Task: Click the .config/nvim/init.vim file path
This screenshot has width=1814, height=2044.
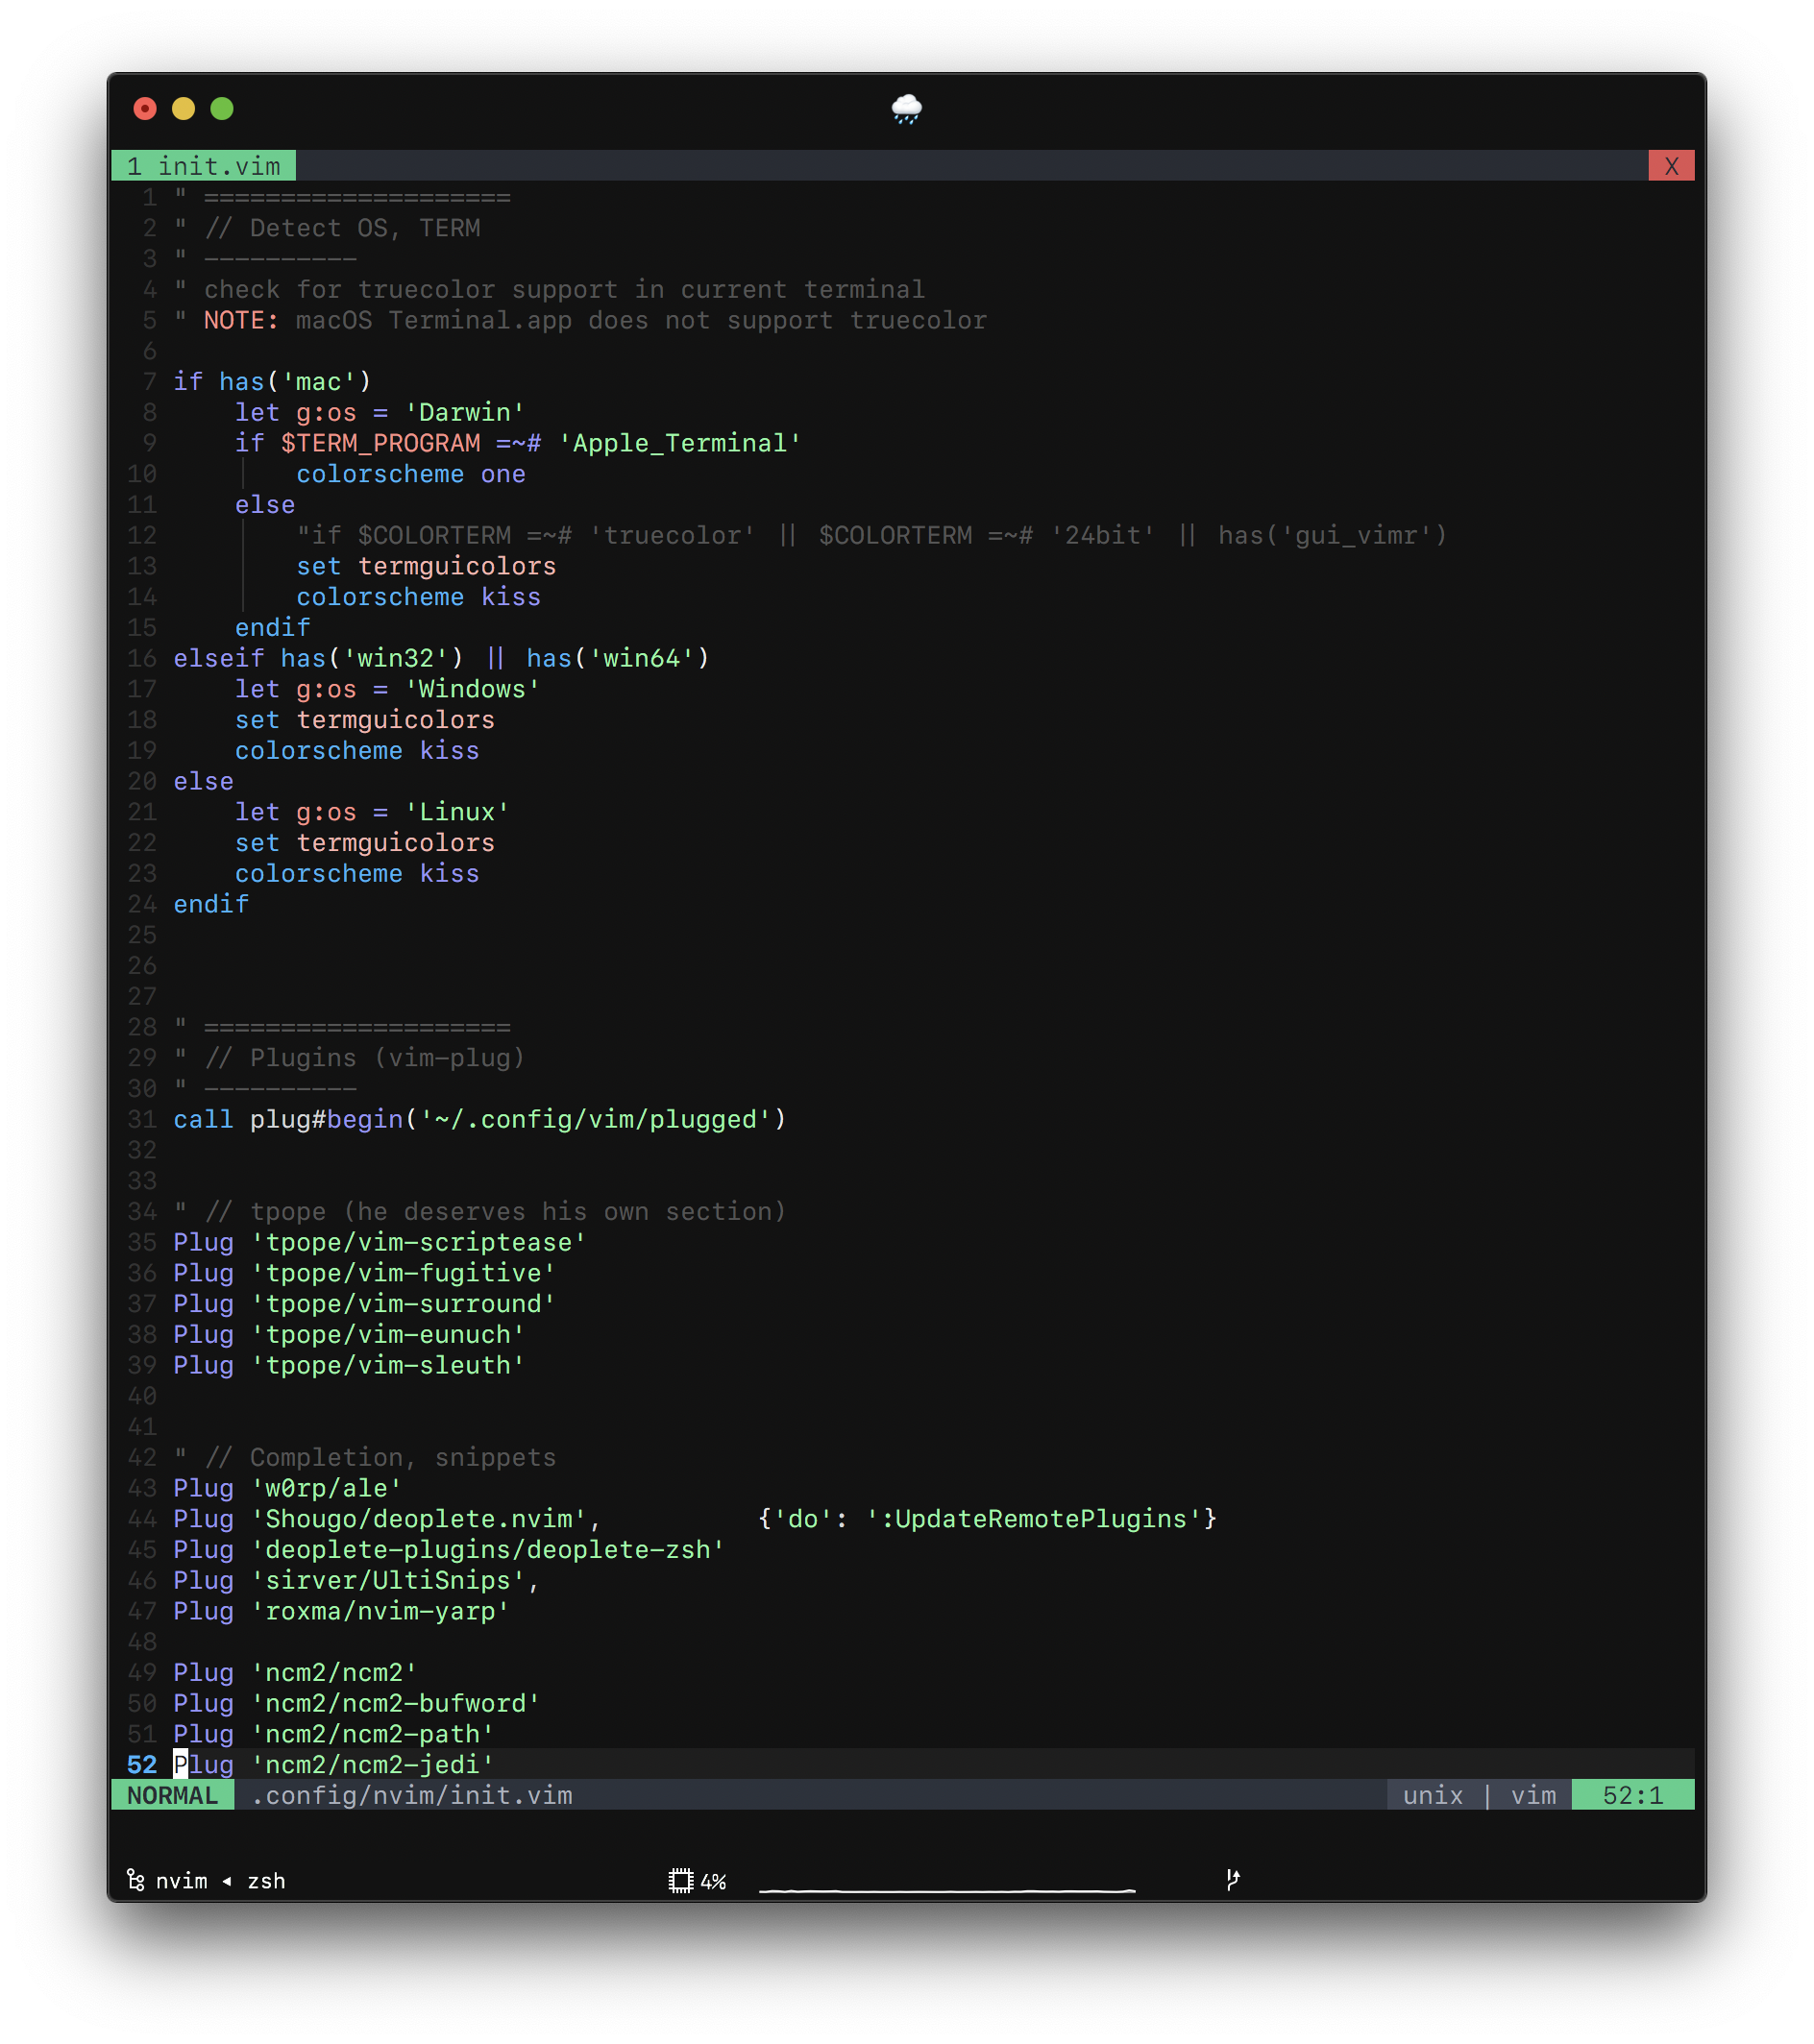Action: tap(411, 1796)
